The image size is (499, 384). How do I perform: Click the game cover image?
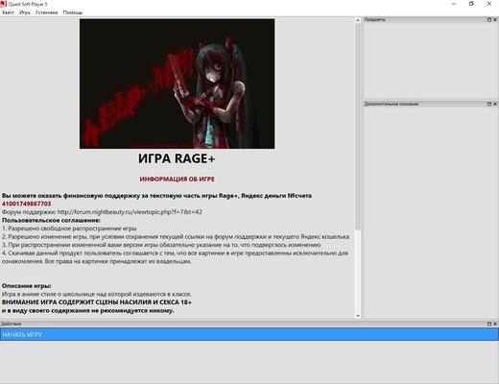coord(177,84)
